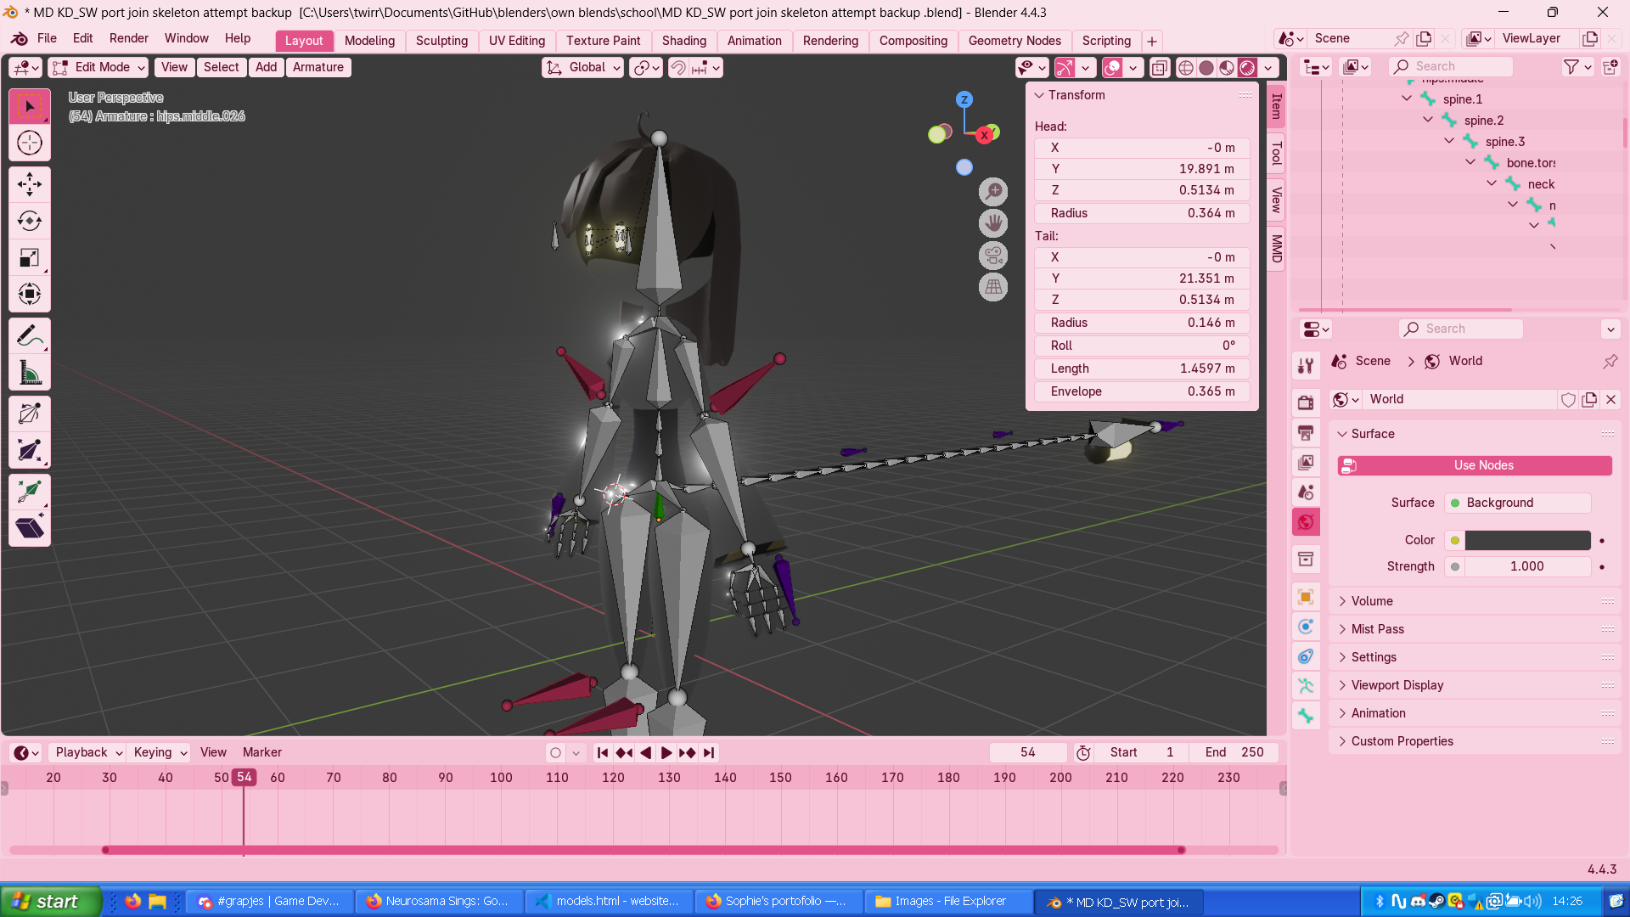This screenshot has width=1630, height=917.
Task: Select the Move tool in toolbar
Action: [30, 184]
